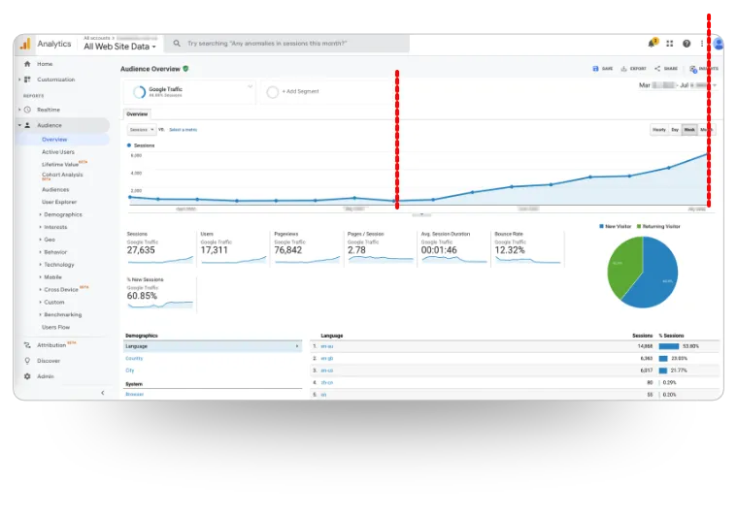Click the blue New Visitor legend swatch
Viewport: 737px width, 515px height.
click(x=601, y=226)
